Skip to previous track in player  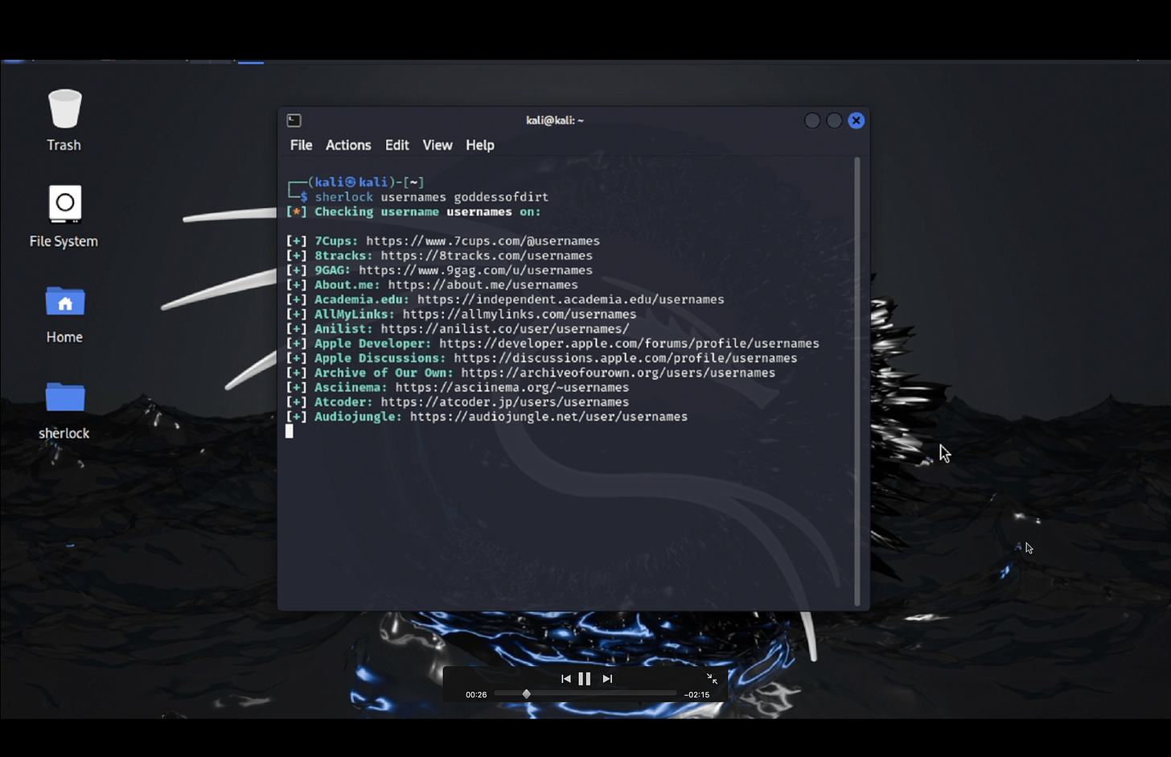[x=565, y=679]
